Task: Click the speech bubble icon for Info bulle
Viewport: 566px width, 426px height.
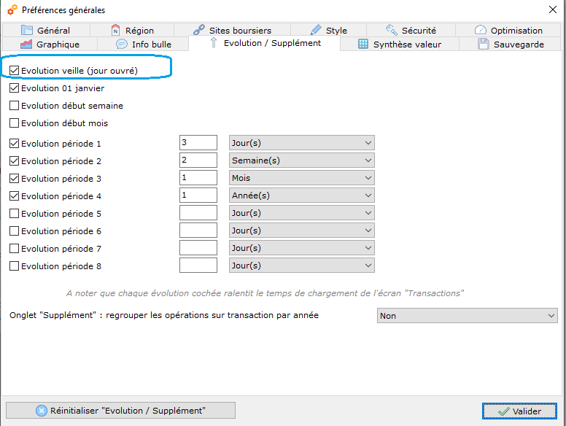Action: click(122, 44)
